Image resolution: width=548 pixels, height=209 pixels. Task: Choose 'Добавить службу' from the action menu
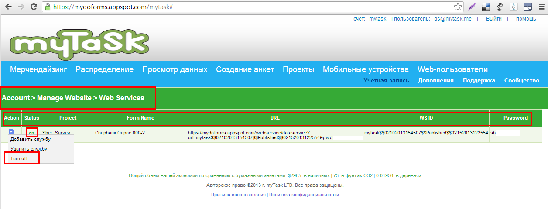(x=31, y=139)
